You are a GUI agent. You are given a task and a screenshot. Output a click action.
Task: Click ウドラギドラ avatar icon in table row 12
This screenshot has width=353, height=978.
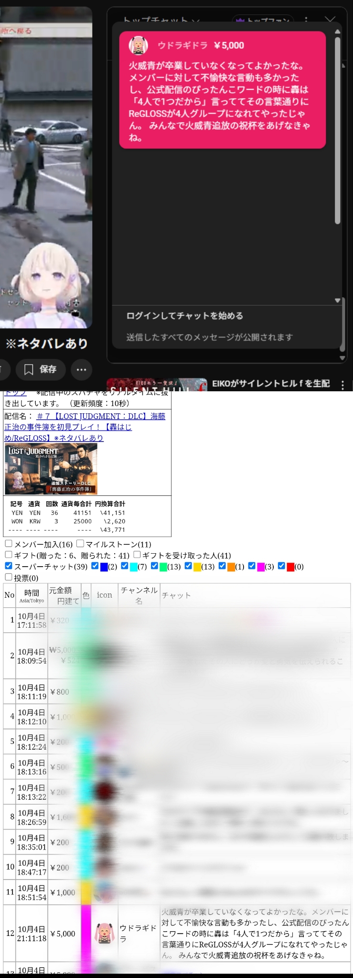coord(105,933)
